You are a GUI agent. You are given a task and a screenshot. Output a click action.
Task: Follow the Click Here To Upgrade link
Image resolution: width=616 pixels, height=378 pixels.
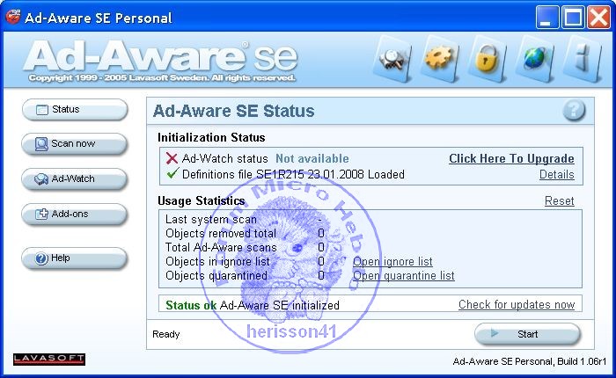511,158
